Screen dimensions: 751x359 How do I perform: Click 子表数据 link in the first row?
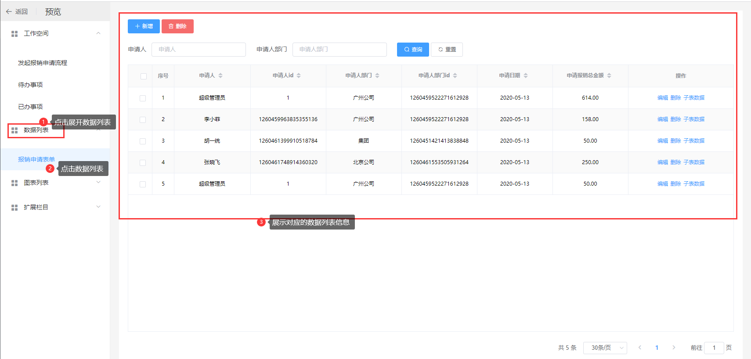coord(694,98)
